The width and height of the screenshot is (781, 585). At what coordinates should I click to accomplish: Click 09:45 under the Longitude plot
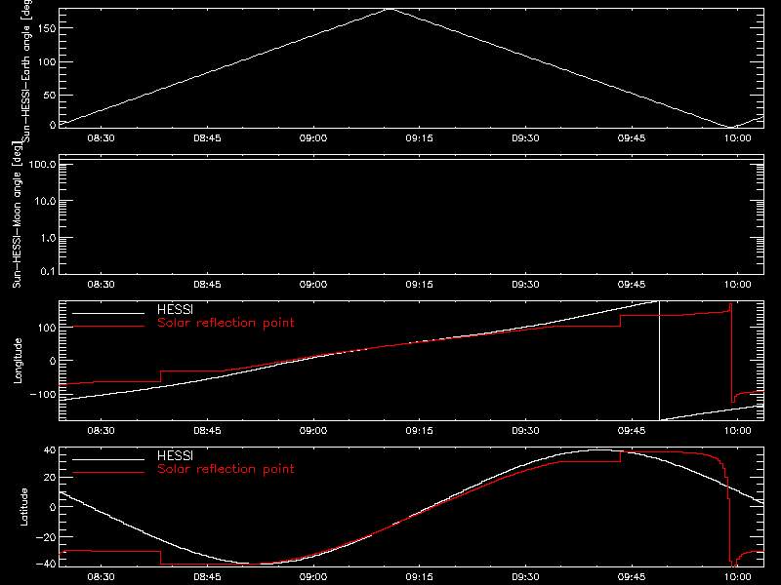point(631,431)
